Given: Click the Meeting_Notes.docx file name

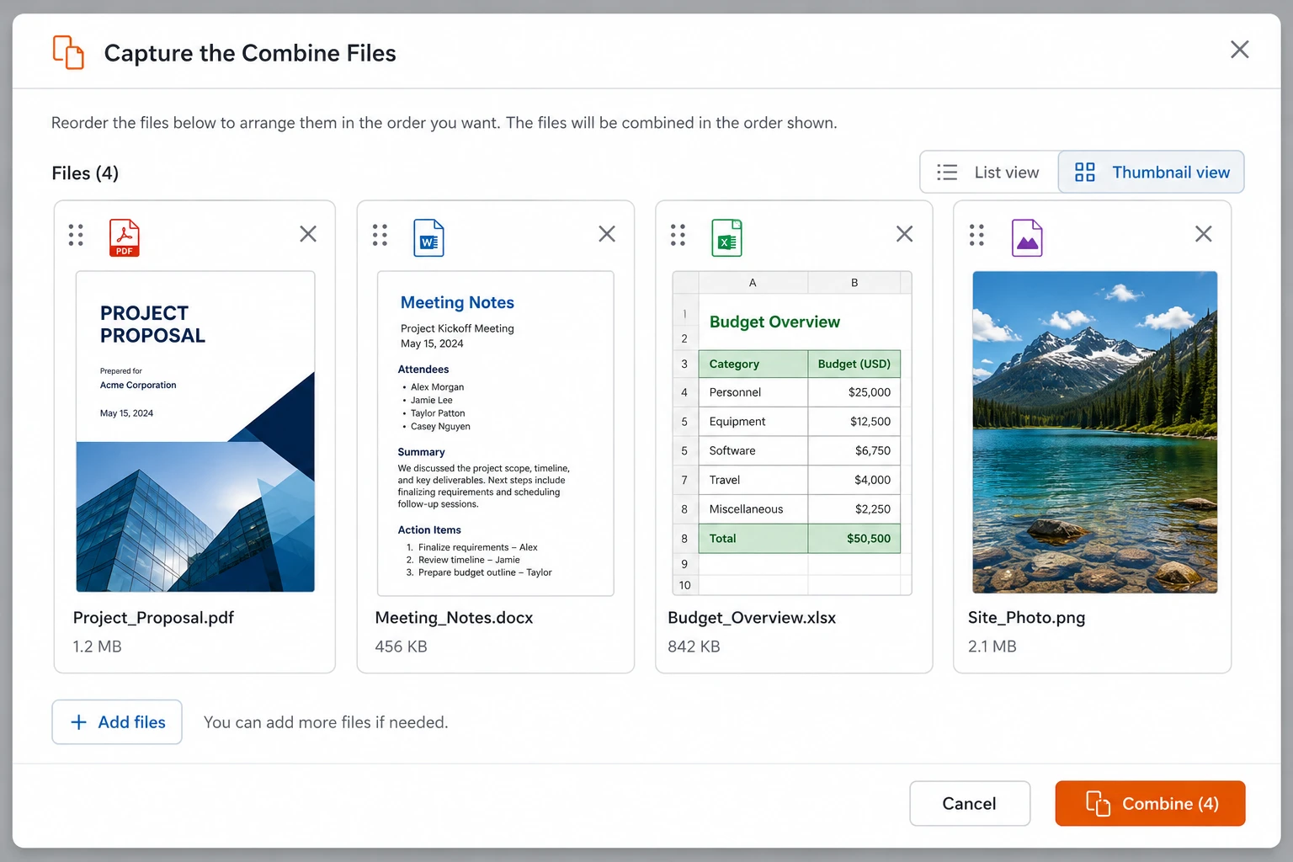Looking at the screenshot, I should 454,618.
